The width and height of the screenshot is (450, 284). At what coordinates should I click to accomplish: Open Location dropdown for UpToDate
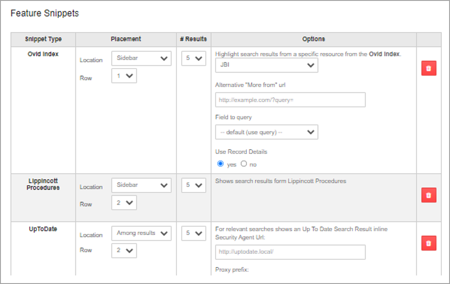pyautogui.click(x=141, y=234)
